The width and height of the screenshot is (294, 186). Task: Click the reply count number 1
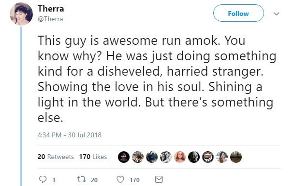click(x=54, y=180)
